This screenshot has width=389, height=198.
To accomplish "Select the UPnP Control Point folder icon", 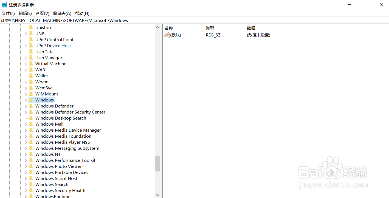I will [31, 39].
